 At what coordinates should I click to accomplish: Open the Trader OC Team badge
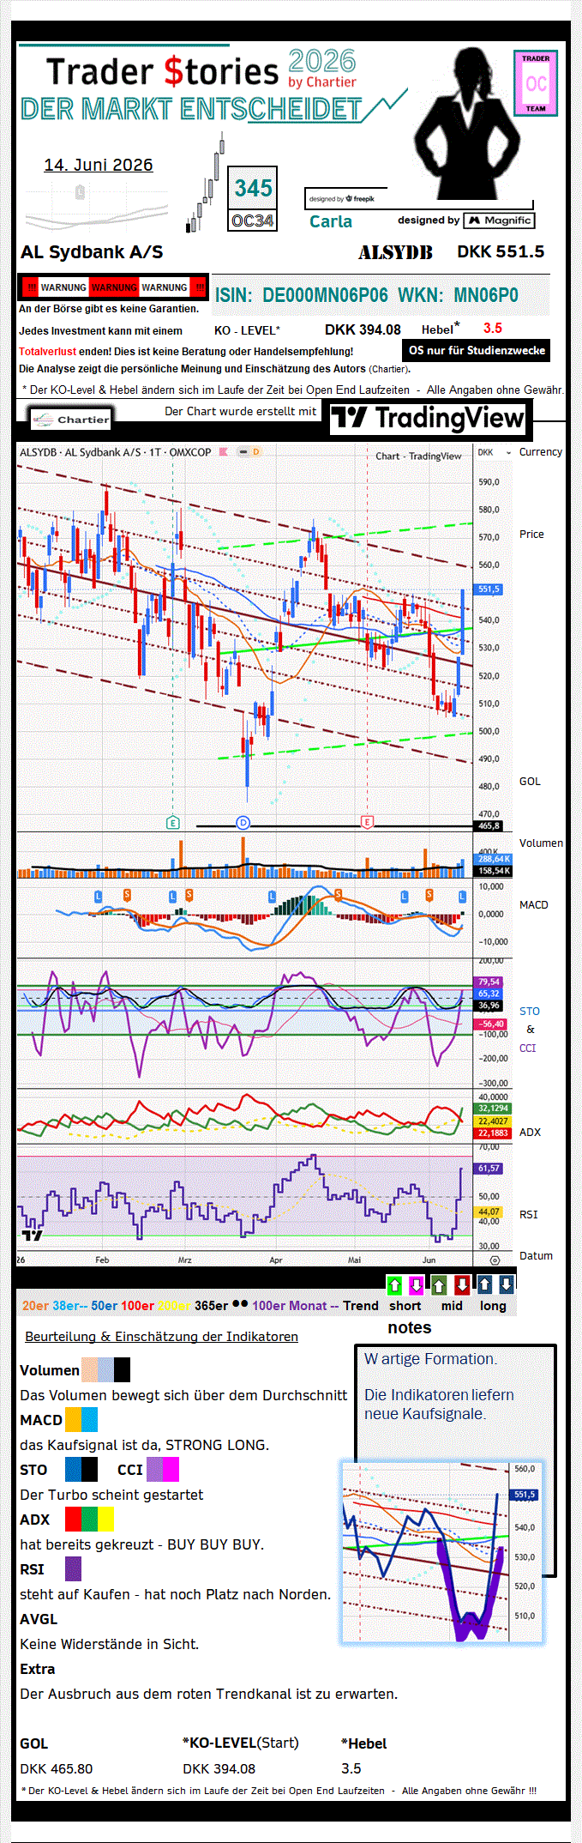[x=536, y=82]
